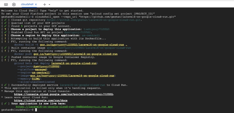
Task: Click the terminal cursor at the prompt
Action: [36, 110]
